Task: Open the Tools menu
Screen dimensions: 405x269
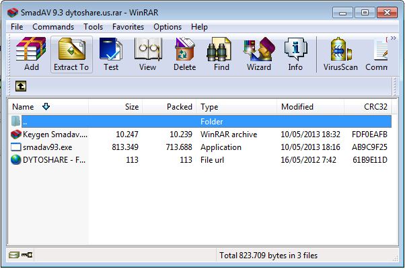Action: (x=94, y=27)
